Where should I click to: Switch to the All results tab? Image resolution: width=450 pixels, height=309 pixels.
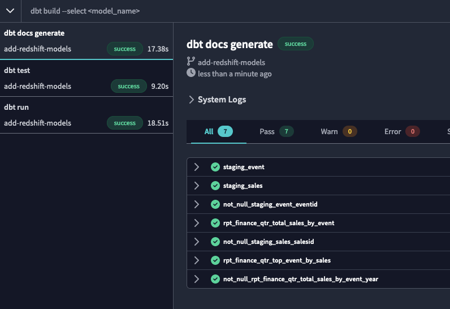(218, 131)
